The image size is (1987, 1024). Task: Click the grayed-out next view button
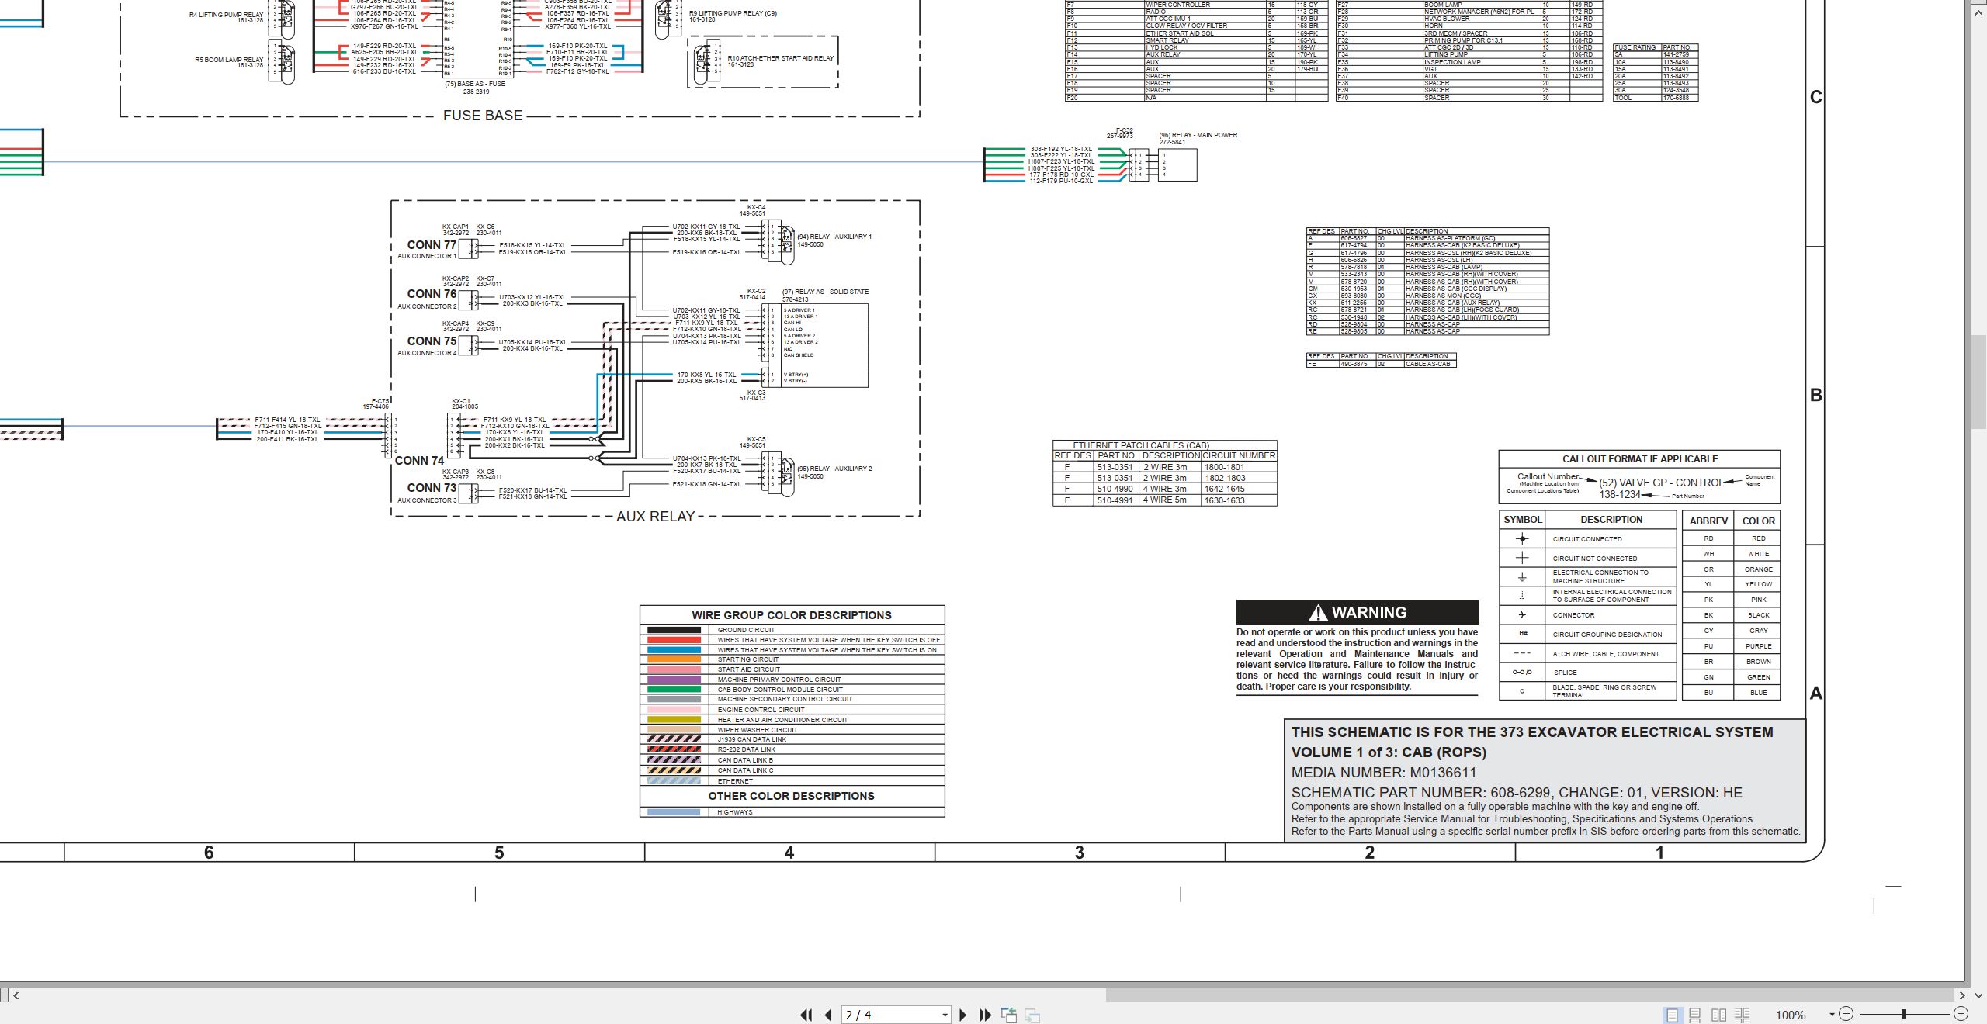(1032, 1015)
